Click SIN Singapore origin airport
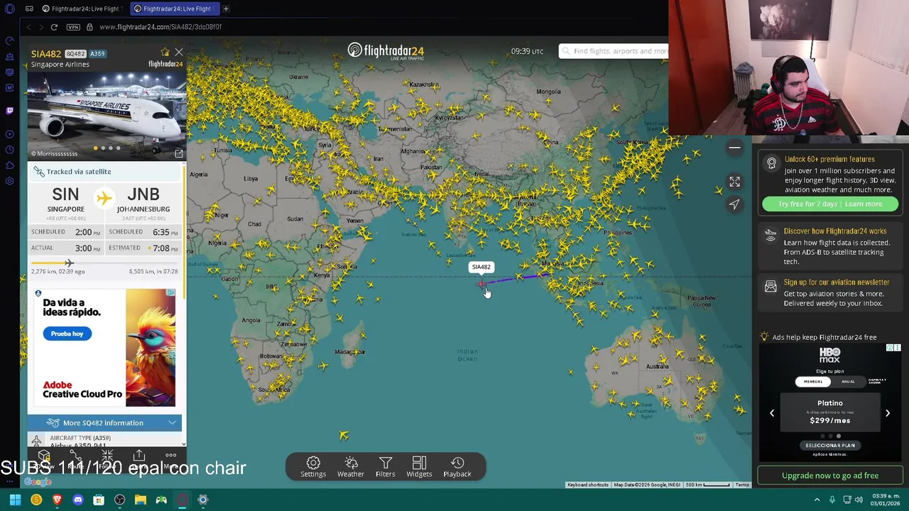The image size is (909, 511). [65, 200]
